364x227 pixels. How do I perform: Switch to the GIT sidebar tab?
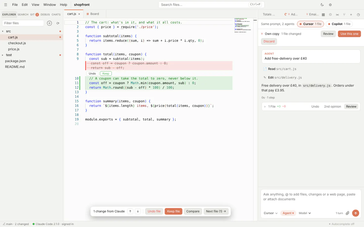[x=34, y=14]
